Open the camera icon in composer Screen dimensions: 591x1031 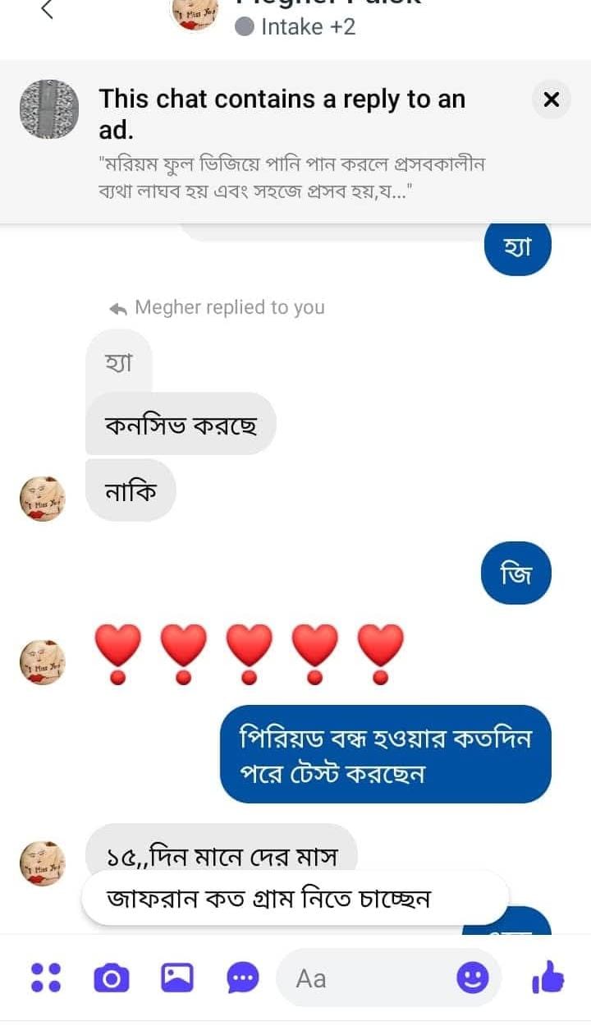click(112, 978)
